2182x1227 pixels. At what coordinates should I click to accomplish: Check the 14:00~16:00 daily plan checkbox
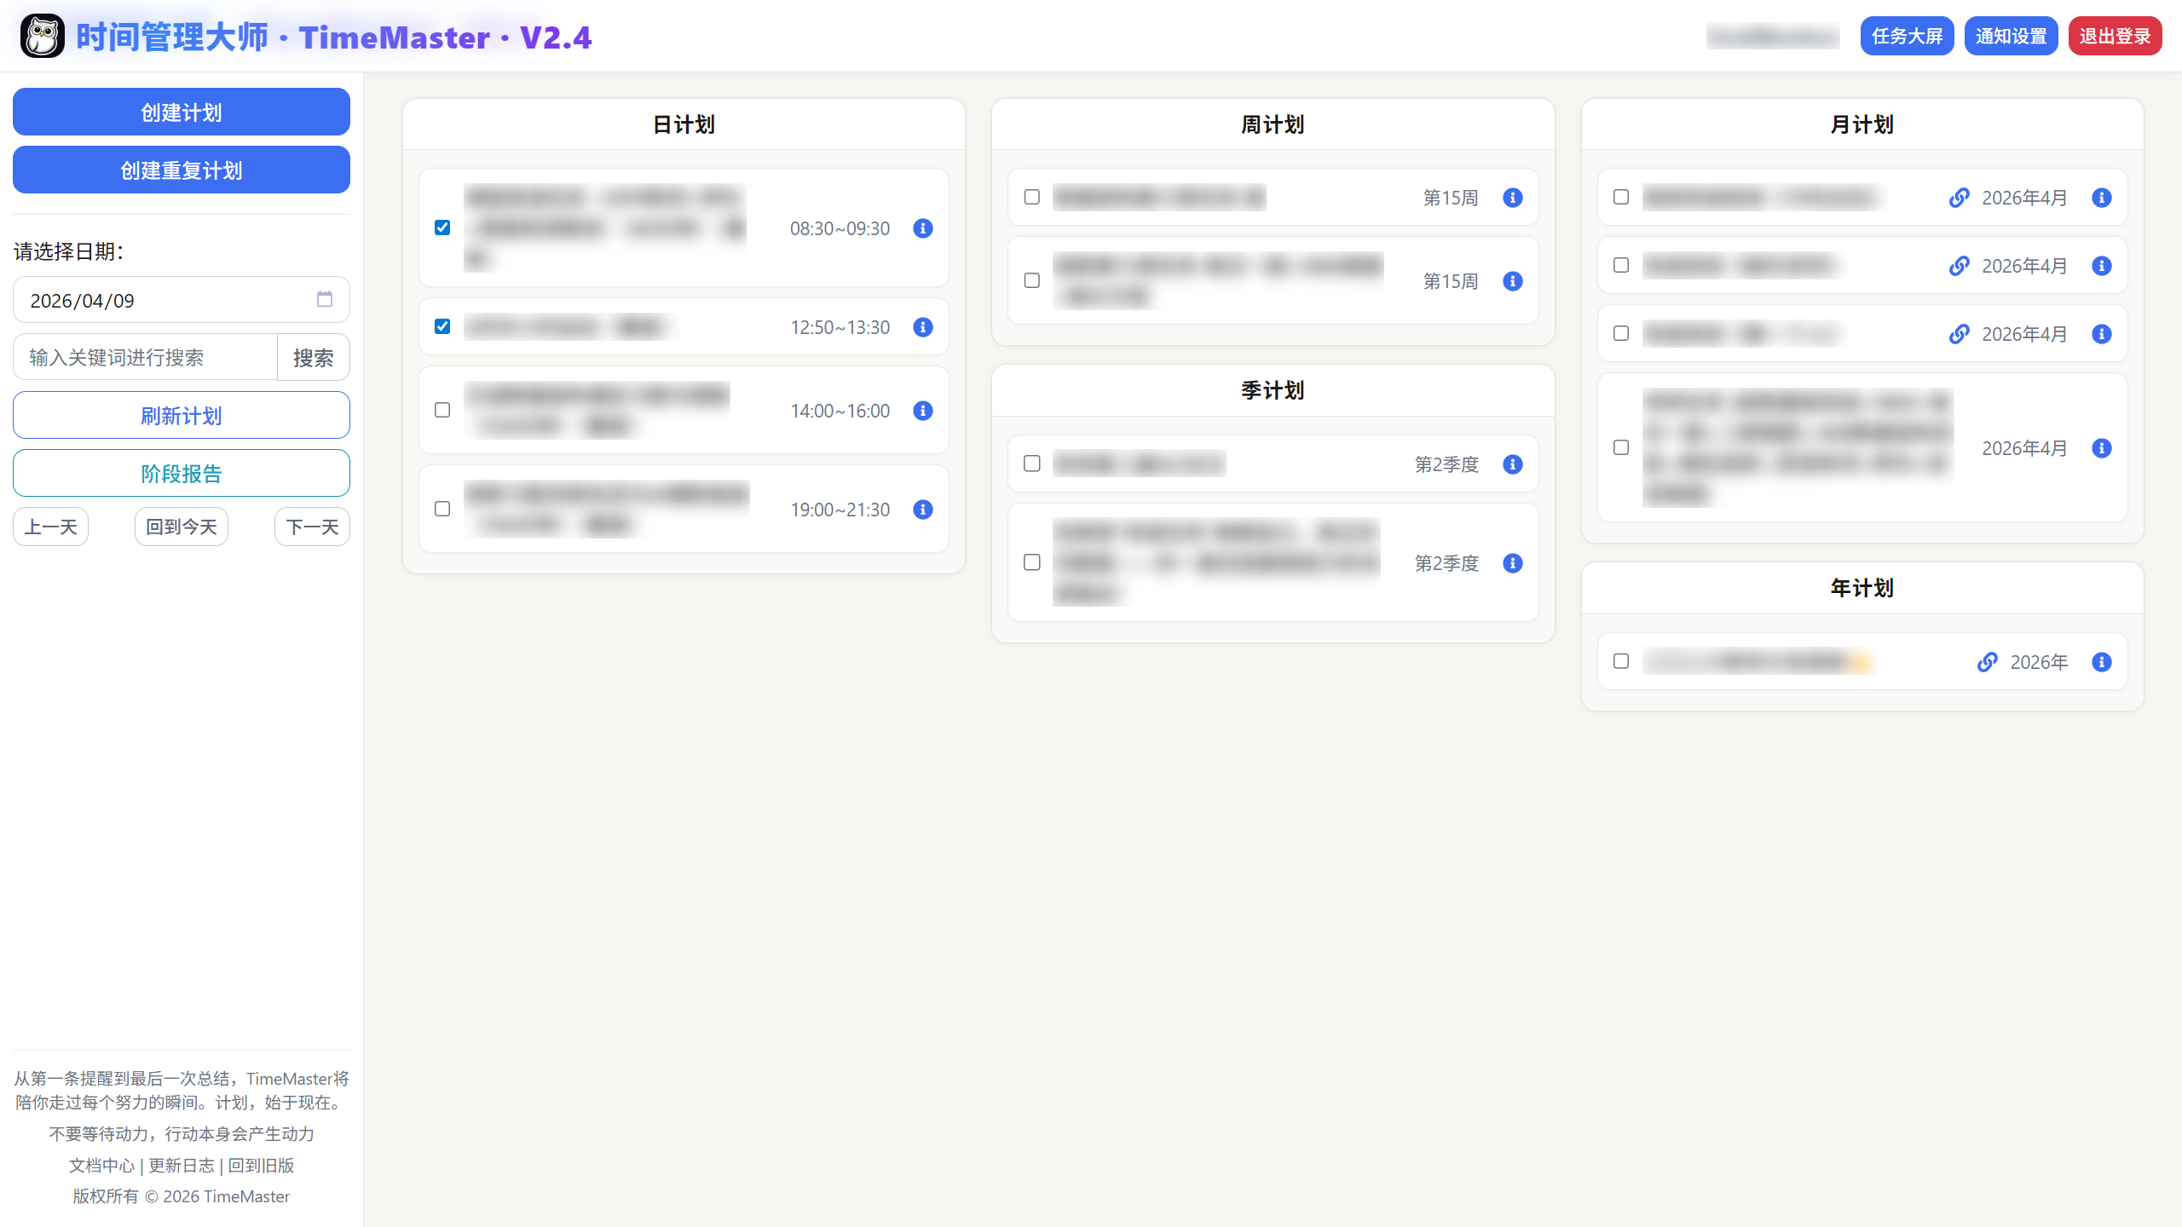(442, 410)
